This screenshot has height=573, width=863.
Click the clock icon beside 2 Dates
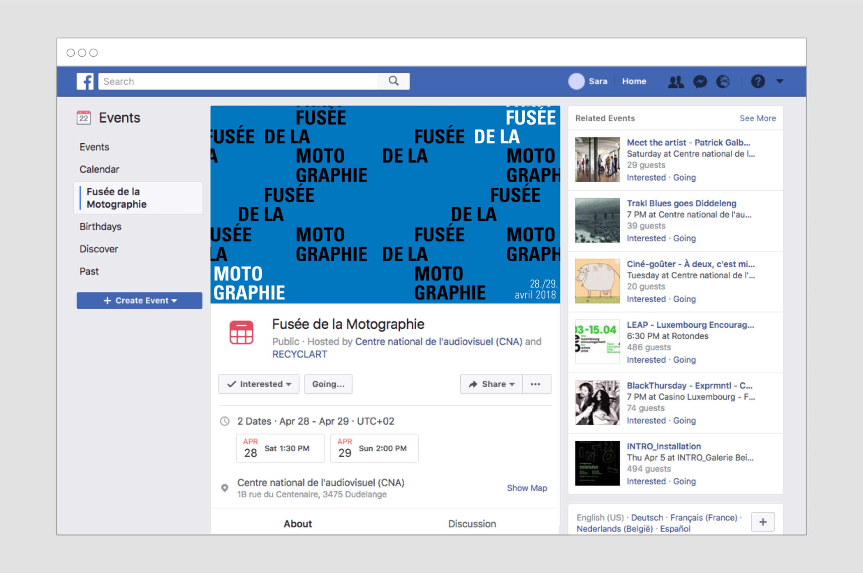tap(225, 421)
